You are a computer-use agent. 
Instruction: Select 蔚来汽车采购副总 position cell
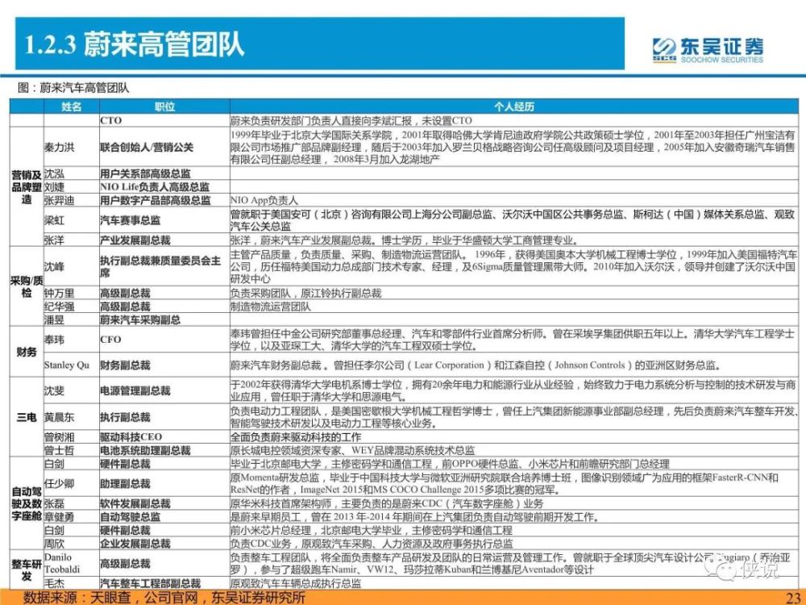pyautogui.click(x=164, y=319)
